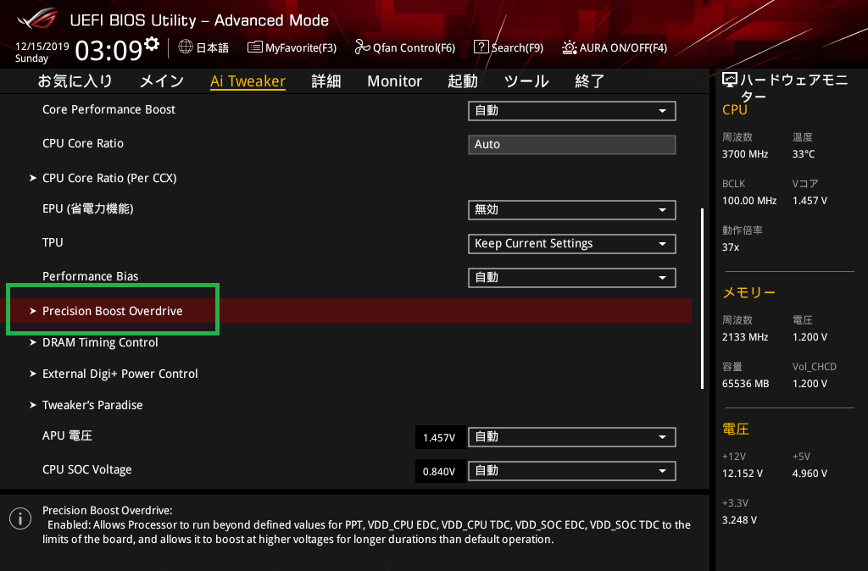Open the clock settings gear icon
This screenshot has width=868, height=571.
[x=152, y=44]
